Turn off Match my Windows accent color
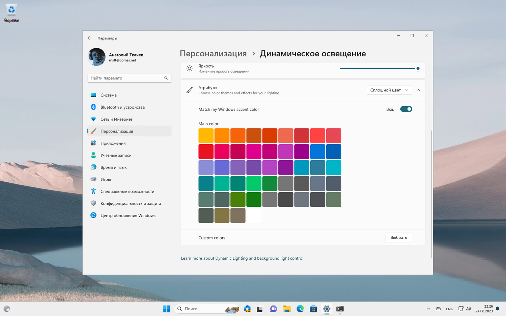Screen dimensions: 506x316 point(406,109)
